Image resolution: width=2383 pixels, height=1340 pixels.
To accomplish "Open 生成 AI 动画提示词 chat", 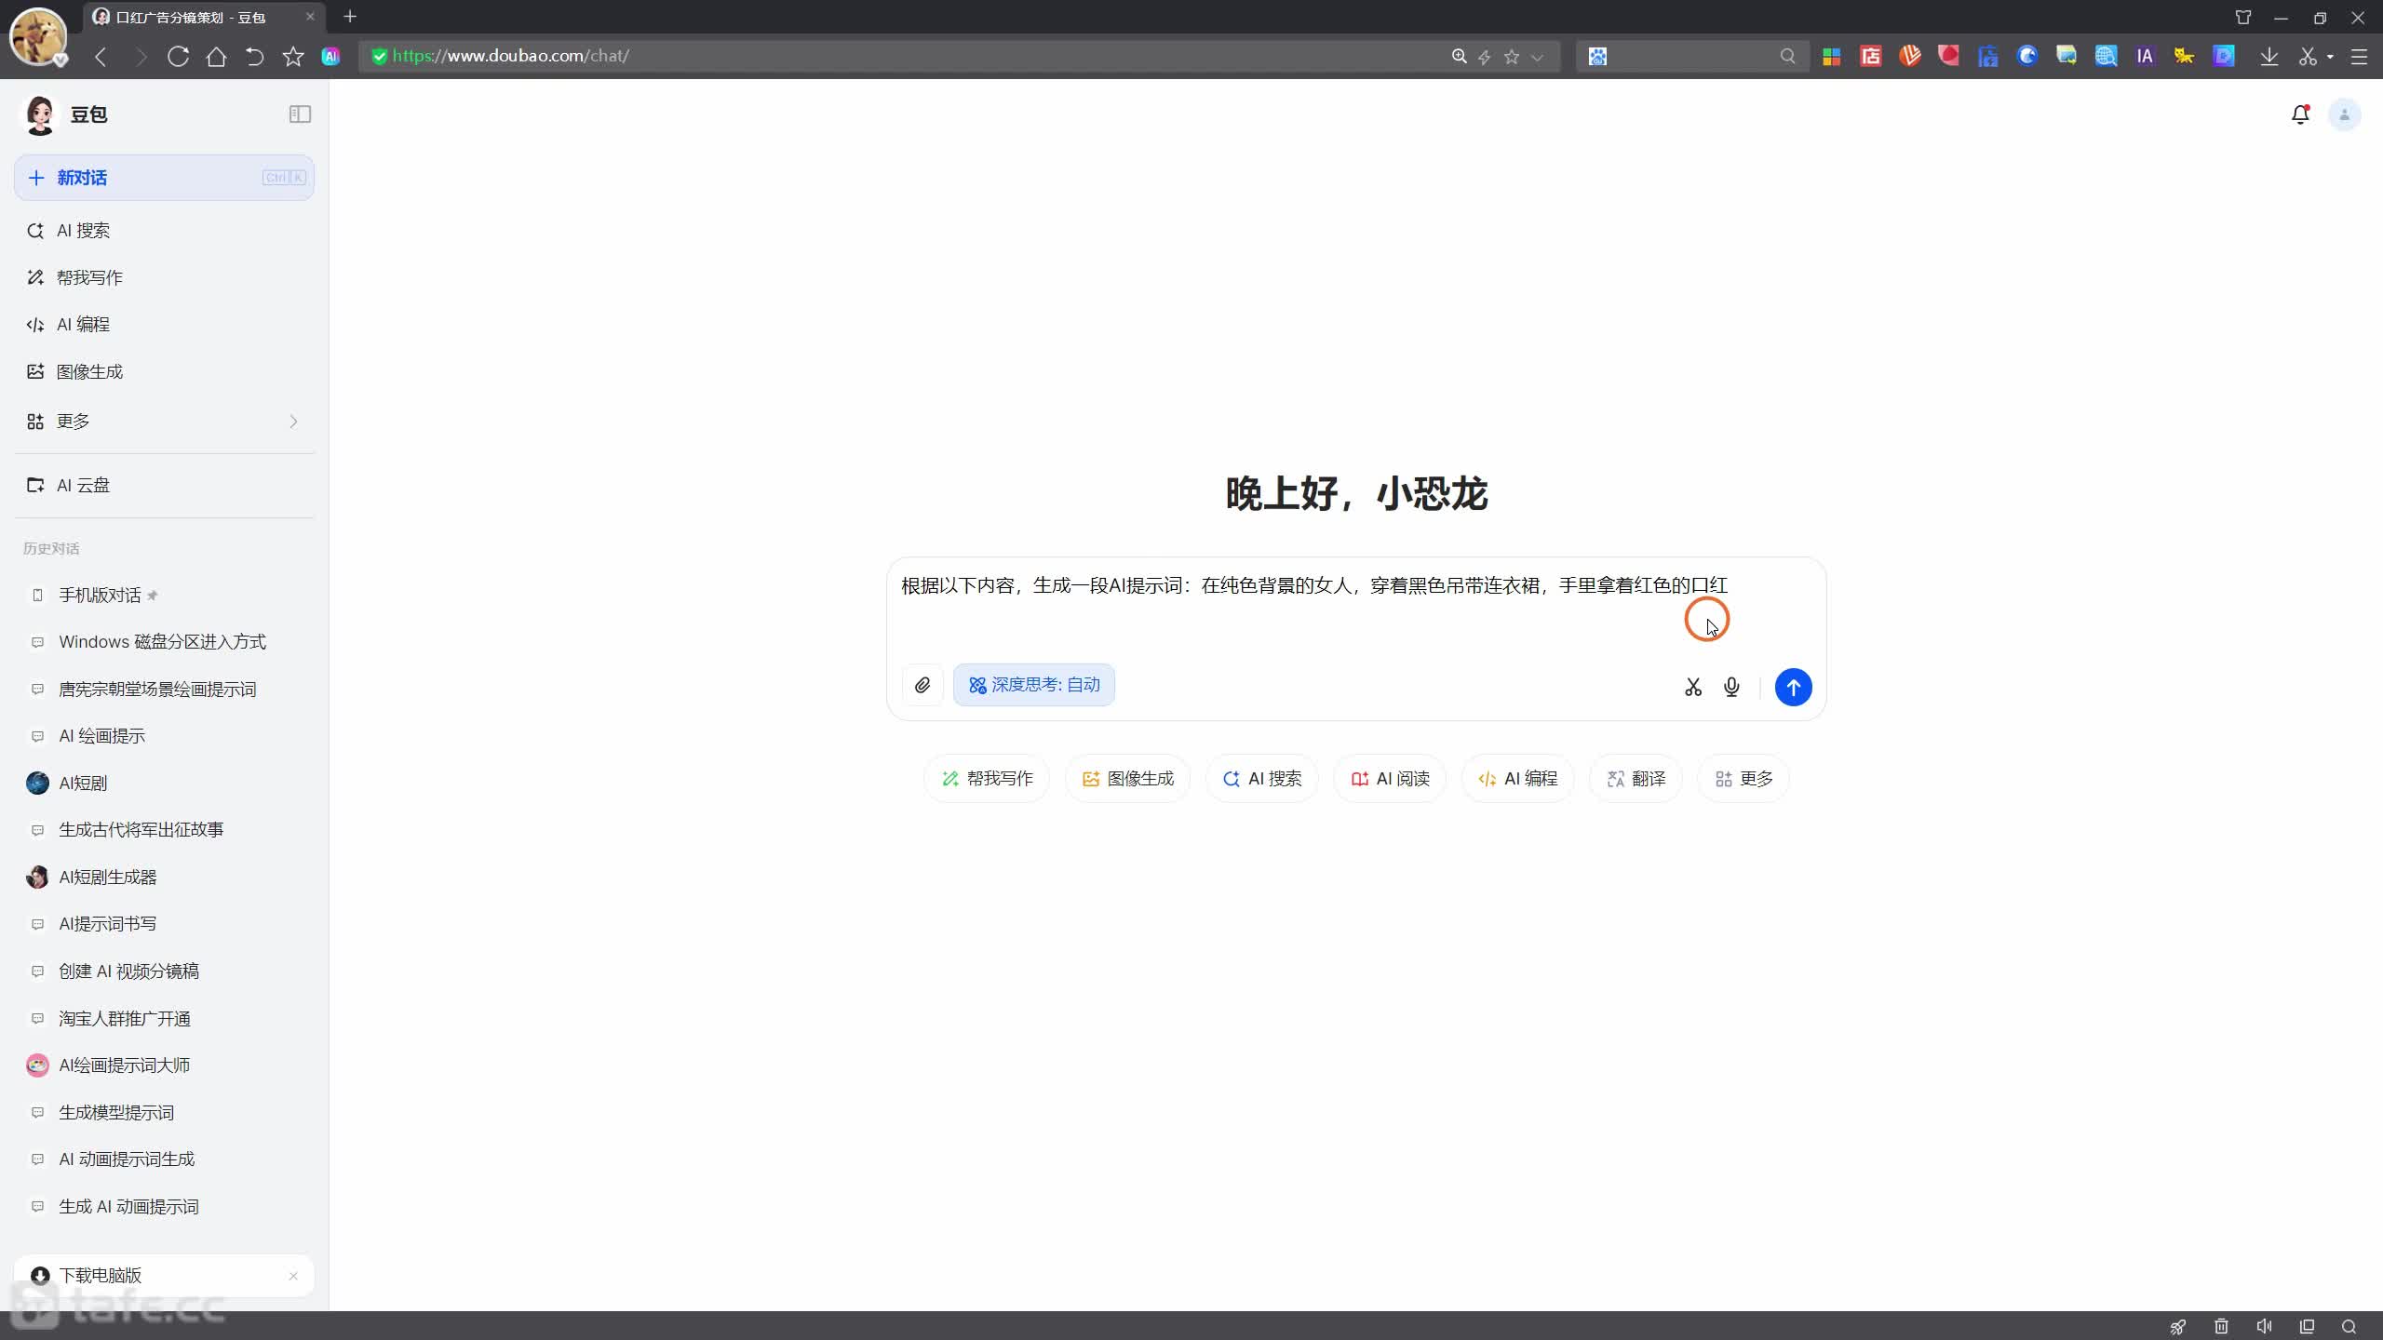I will (164, 1207).
